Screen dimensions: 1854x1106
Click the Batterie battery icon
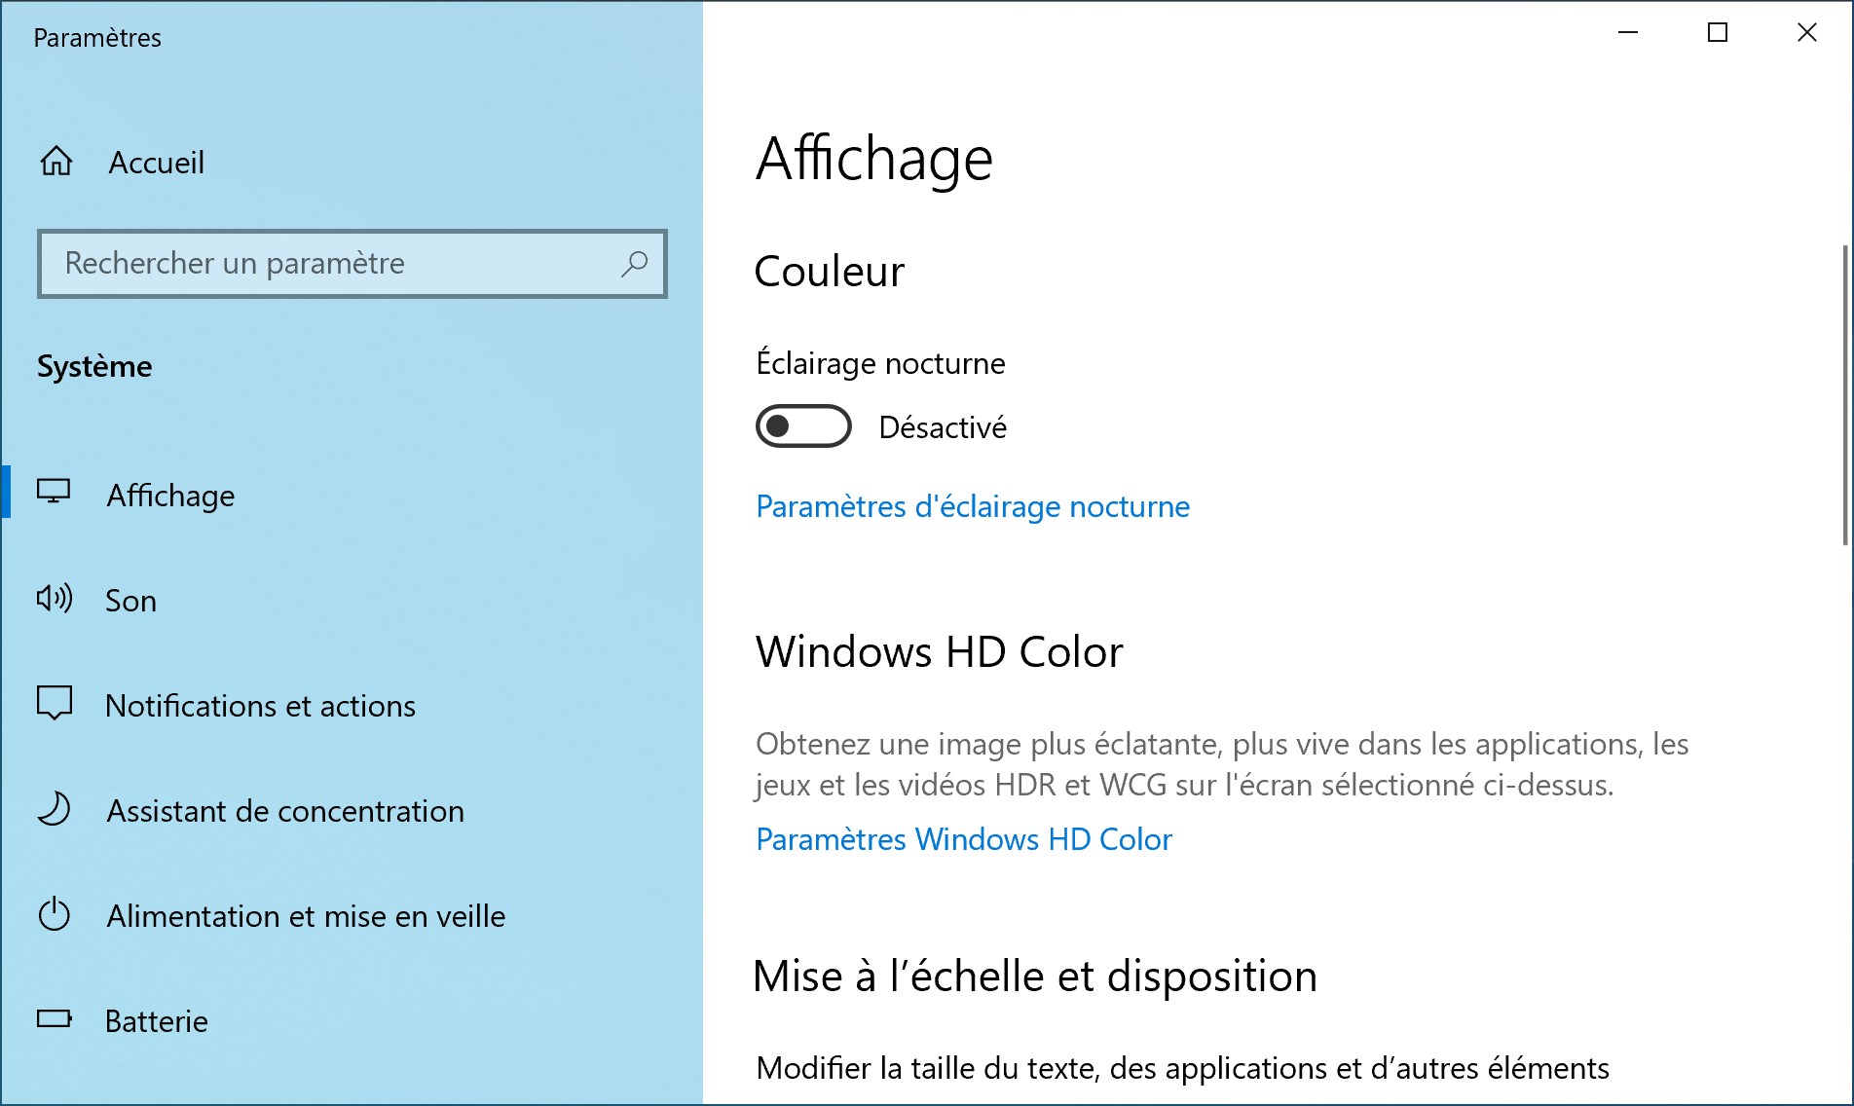[55, 1018]
